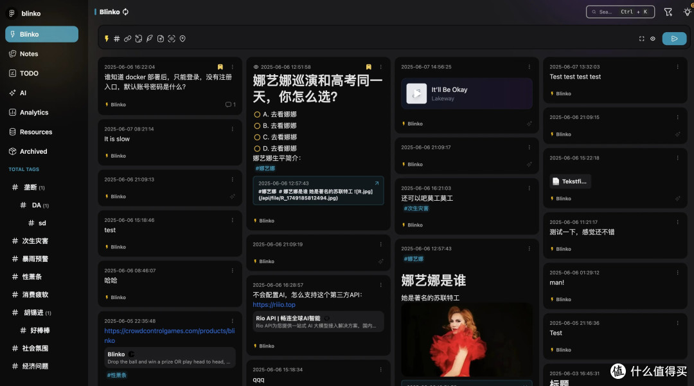Toggle the editor preview eye icon
This screenshot has width=694, height=386.
point(653,39)
